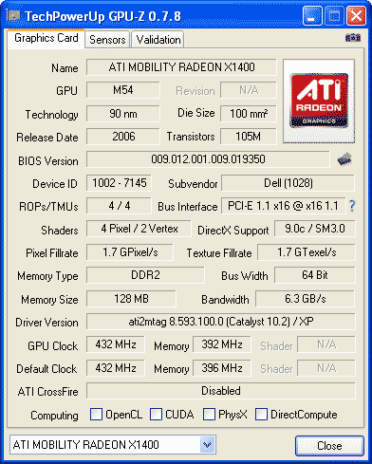372x464 pixels.
Task: Click the Release Date value 2006
Action: point(123,137)
